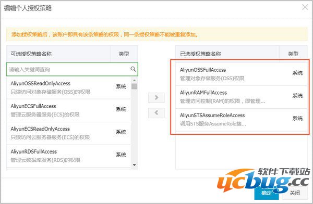Image resolution: width=313 pixels, height=204 pixels.
Task: Click the search magnifier icon
Action: point(133,69)
